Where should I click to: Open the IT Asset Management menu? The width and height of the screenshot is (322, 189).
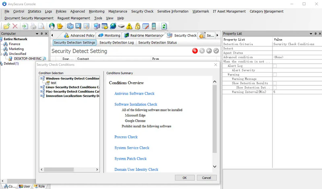pos(229,11)
